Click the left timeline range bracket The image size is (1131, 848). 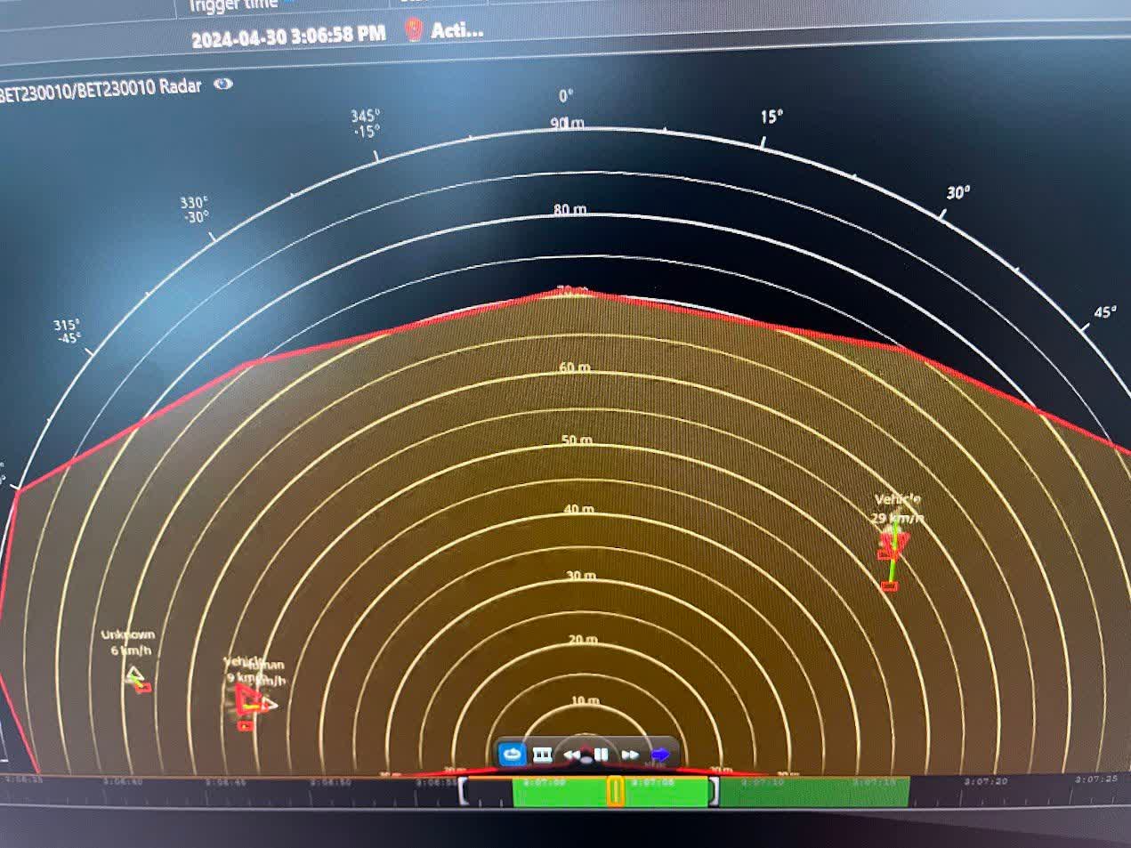coord(463,791)
